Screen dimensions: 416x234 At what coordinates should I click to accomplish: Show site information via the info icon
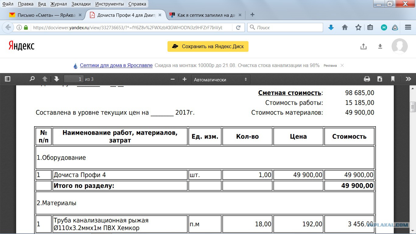pyautogui.click(x=19, y=27)
